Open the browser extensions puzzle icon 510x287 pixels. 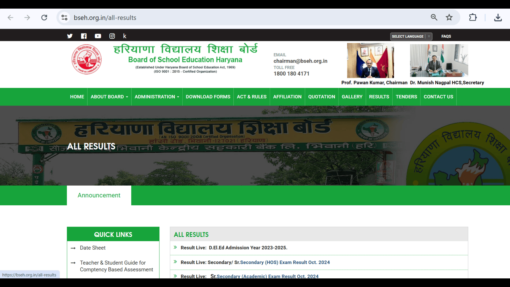pos(473,18)
